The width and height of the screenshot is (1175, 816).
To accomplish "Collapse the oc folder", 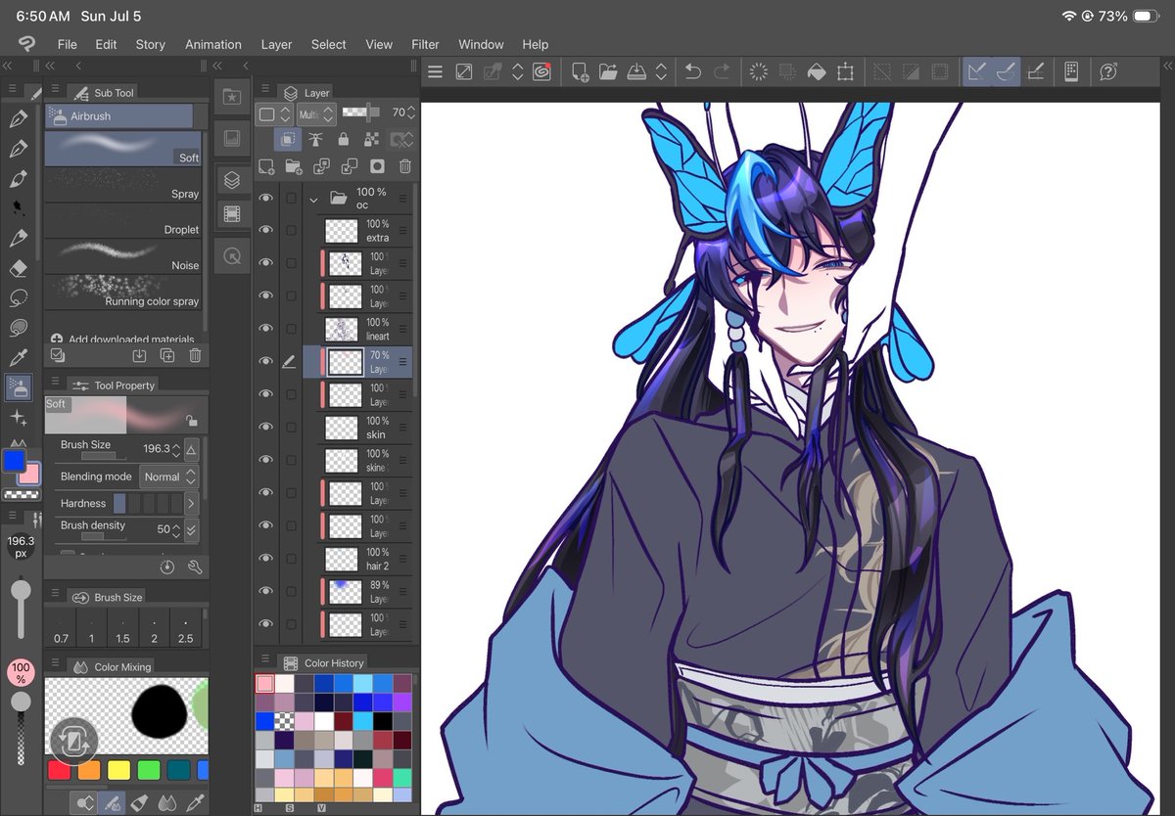I will (314, 199).
